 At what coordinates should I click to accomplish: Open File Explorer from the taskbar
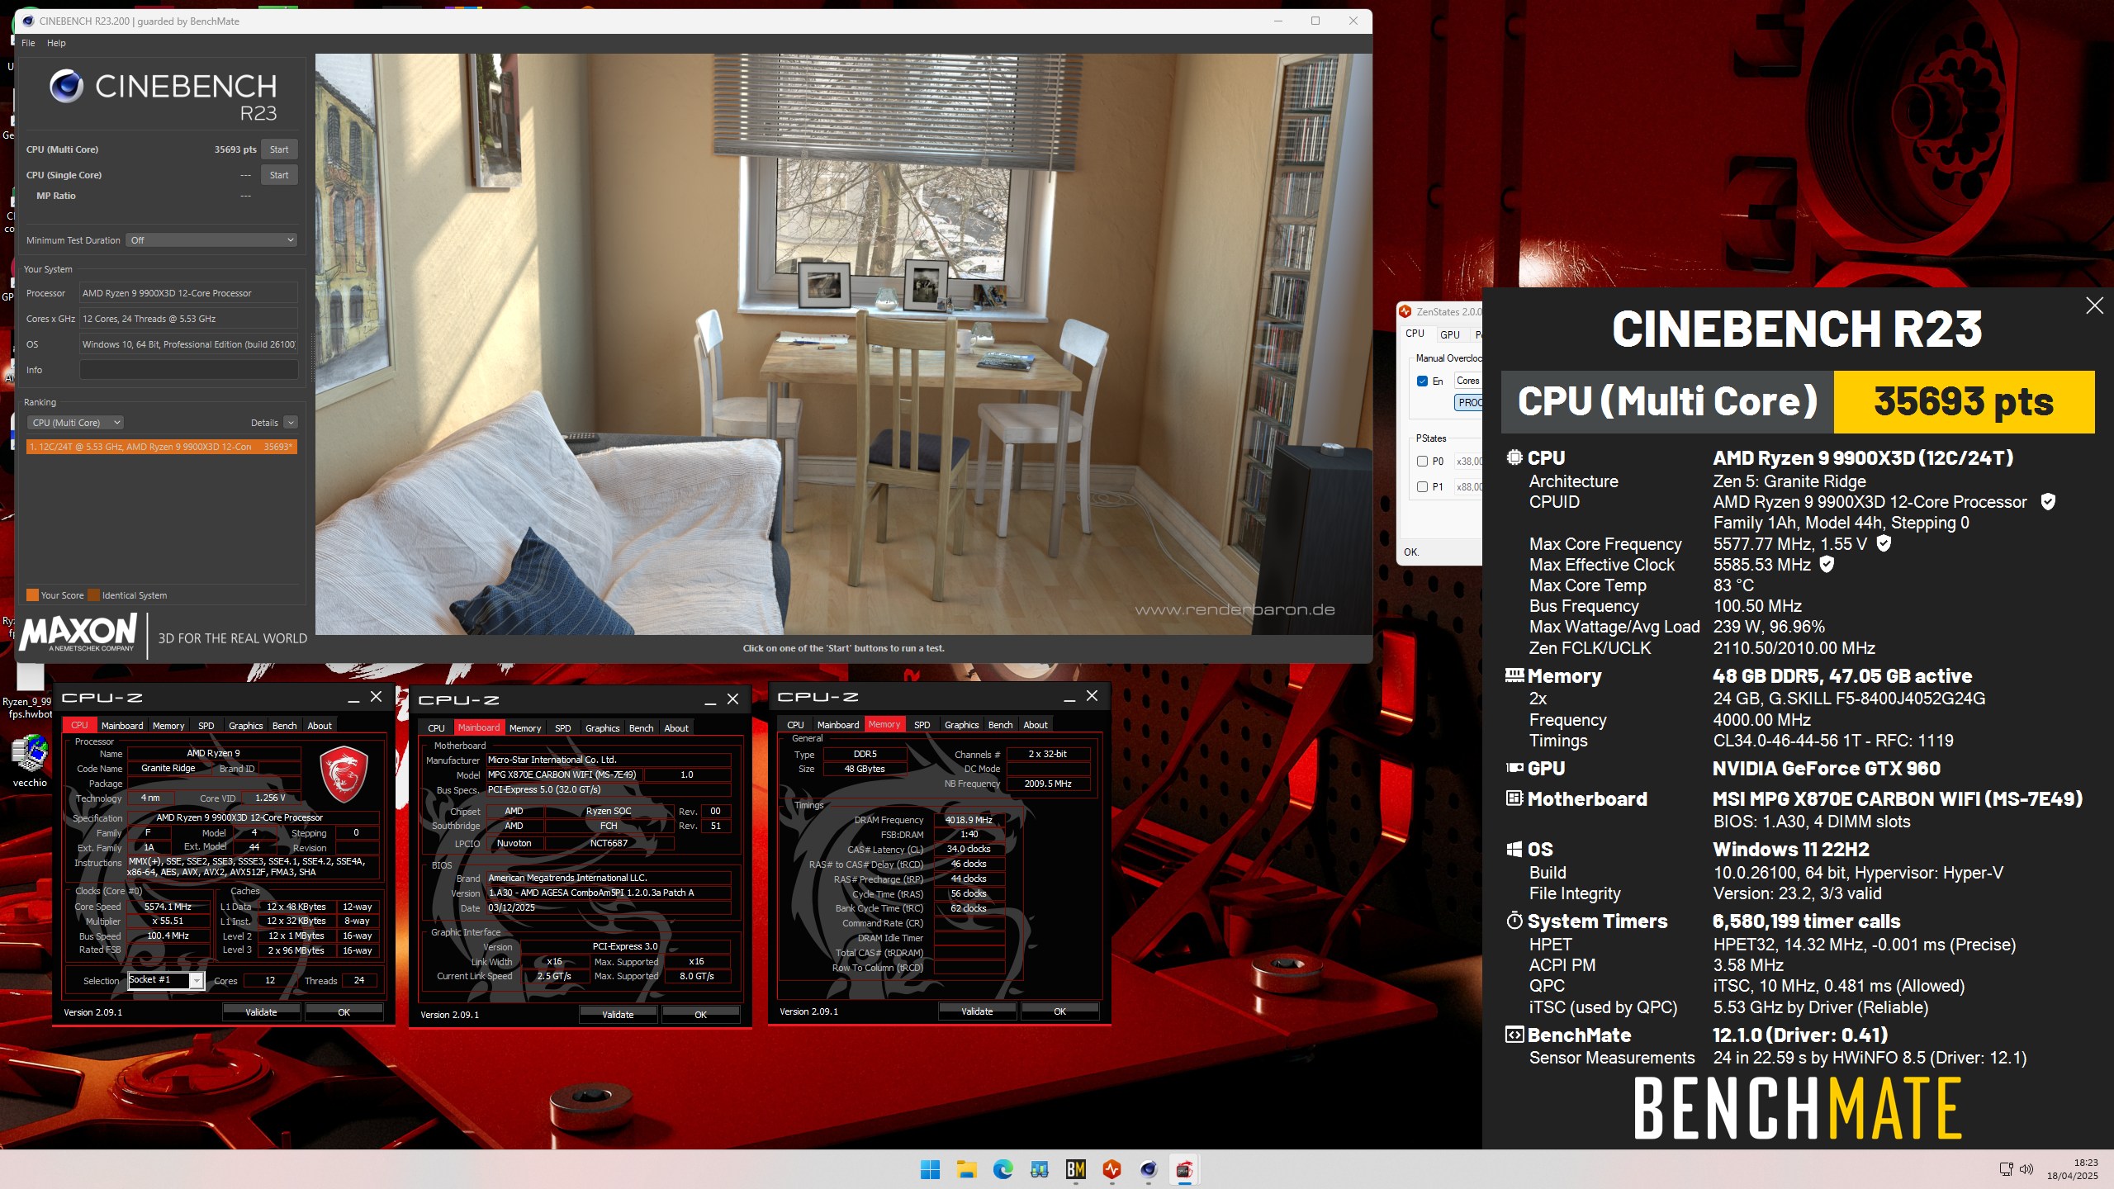coord(966,1169)
